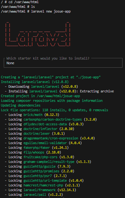Click the 'fruitcake/php-cors' package name
This screenshot has height=198, width=125.
(40, 157)
